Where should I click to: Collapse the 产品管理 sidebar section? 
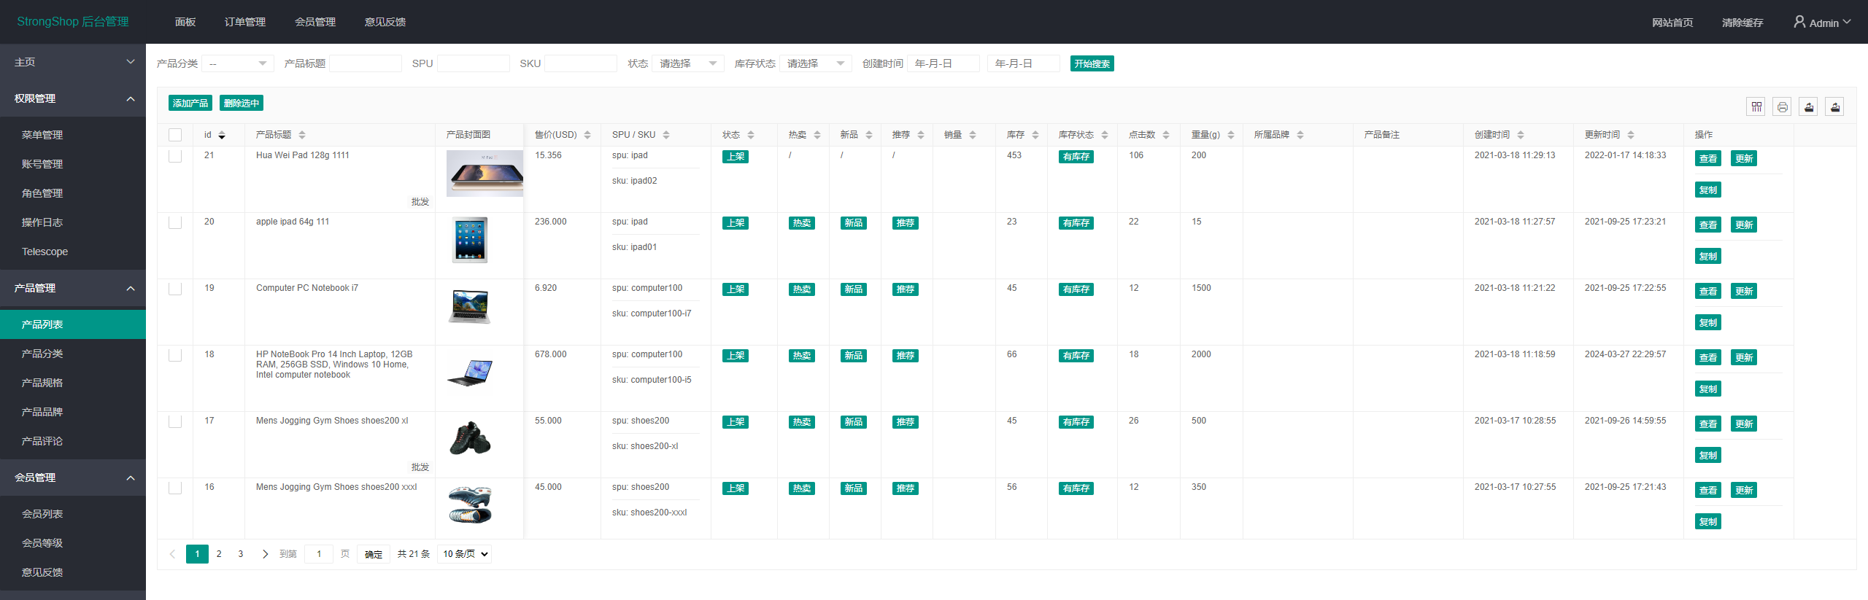[x=73, y=288]
